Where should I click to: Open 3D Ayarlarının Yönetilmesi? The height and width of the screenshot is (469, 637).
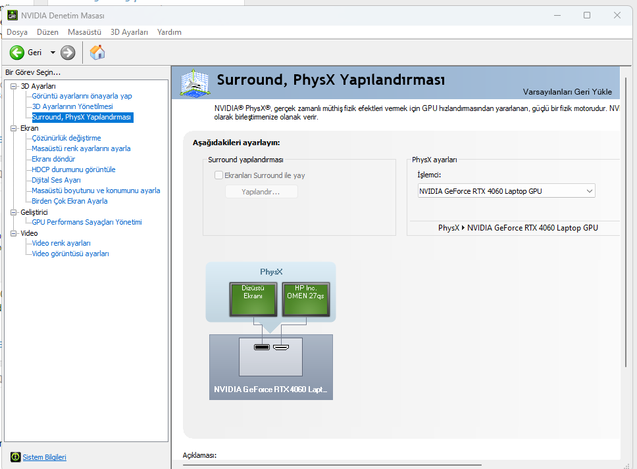72,106
